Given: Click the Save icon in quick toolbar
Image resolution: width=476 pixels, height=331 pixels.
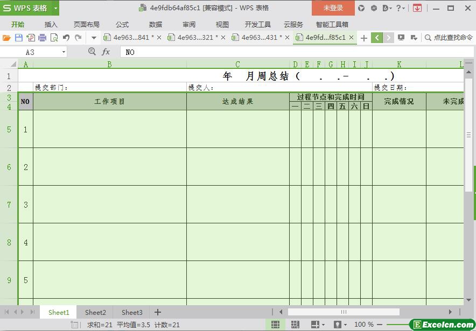Looking at the screenshot, I should 19,38.
